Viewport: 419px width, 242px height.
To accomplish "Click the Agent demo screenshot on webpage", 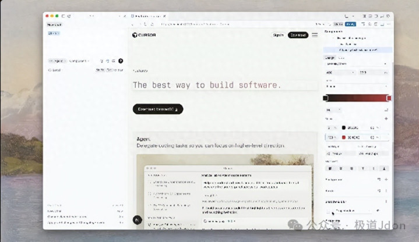I will 225,191.
